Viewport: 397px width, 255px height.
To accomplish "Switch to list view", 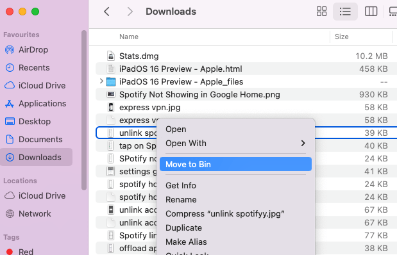I will [x=345, y=12].
